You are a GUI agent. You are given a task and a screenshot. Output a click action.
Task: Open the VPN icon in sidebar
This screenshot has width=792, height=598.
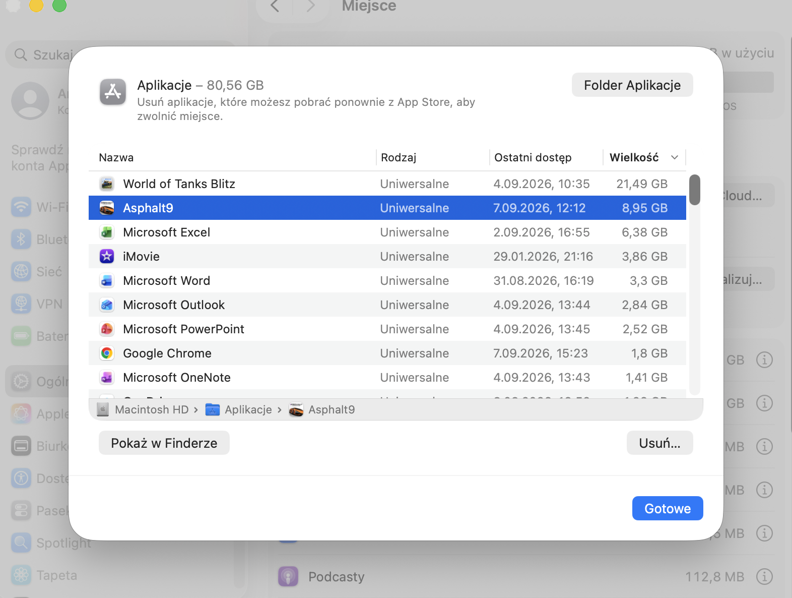coord(21,304)
